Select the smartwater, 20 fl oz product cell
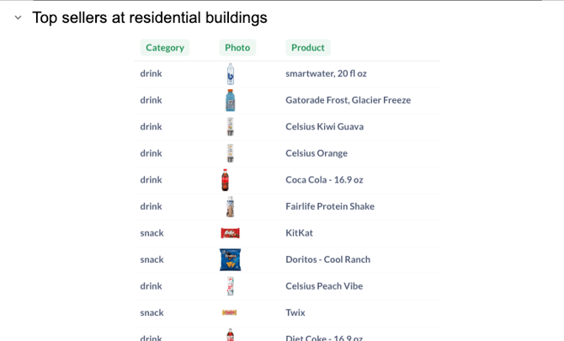 326,74
